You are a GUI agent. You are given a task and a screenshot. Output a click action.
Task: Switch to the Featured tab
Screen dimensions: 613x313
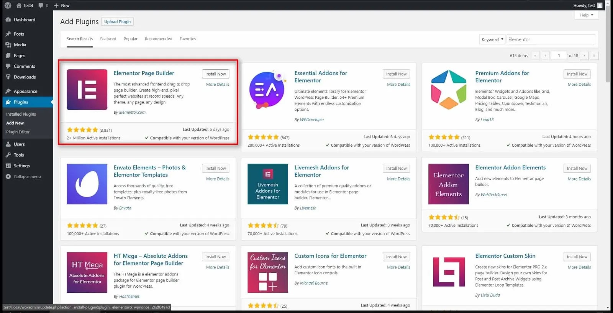coord(108,39)
